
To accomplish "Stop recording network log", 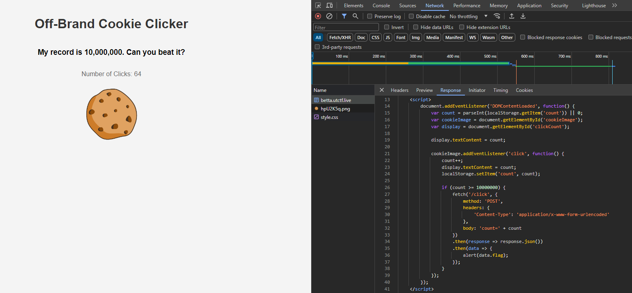I will point(318,16).
